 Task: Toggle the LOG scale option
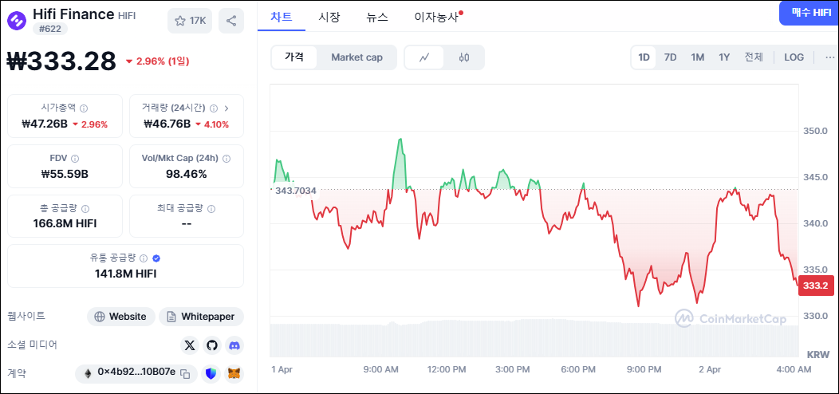(794, 57)
